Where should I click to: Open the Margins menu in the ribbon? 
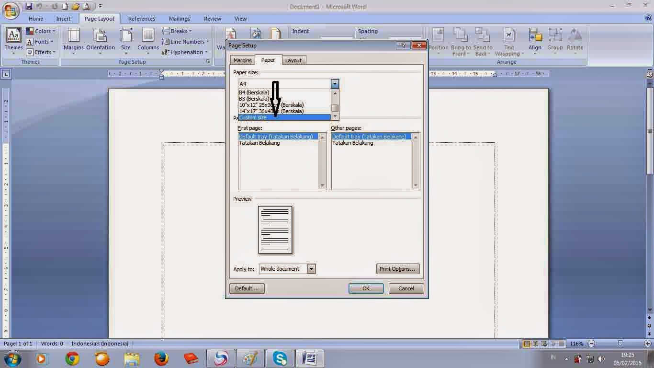(x=74, y=41)
